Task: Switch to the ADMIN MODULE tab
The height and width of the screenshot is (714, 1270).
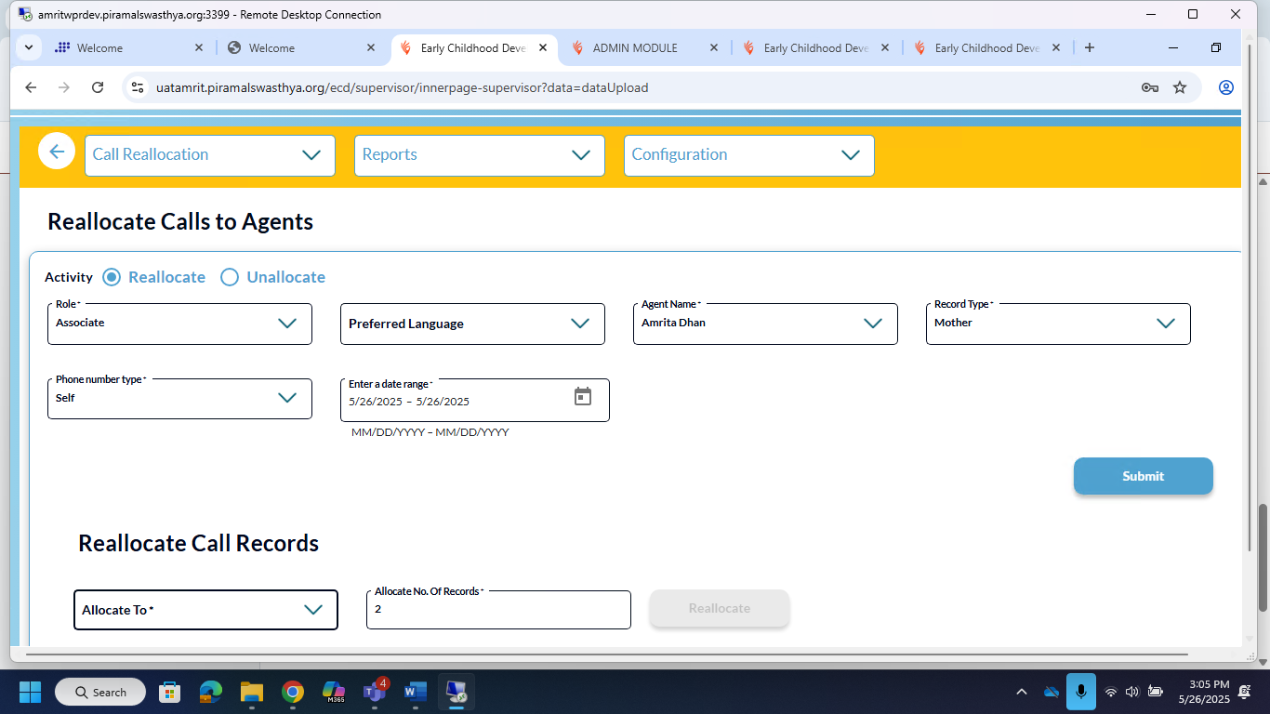Action: pos(635,48)
